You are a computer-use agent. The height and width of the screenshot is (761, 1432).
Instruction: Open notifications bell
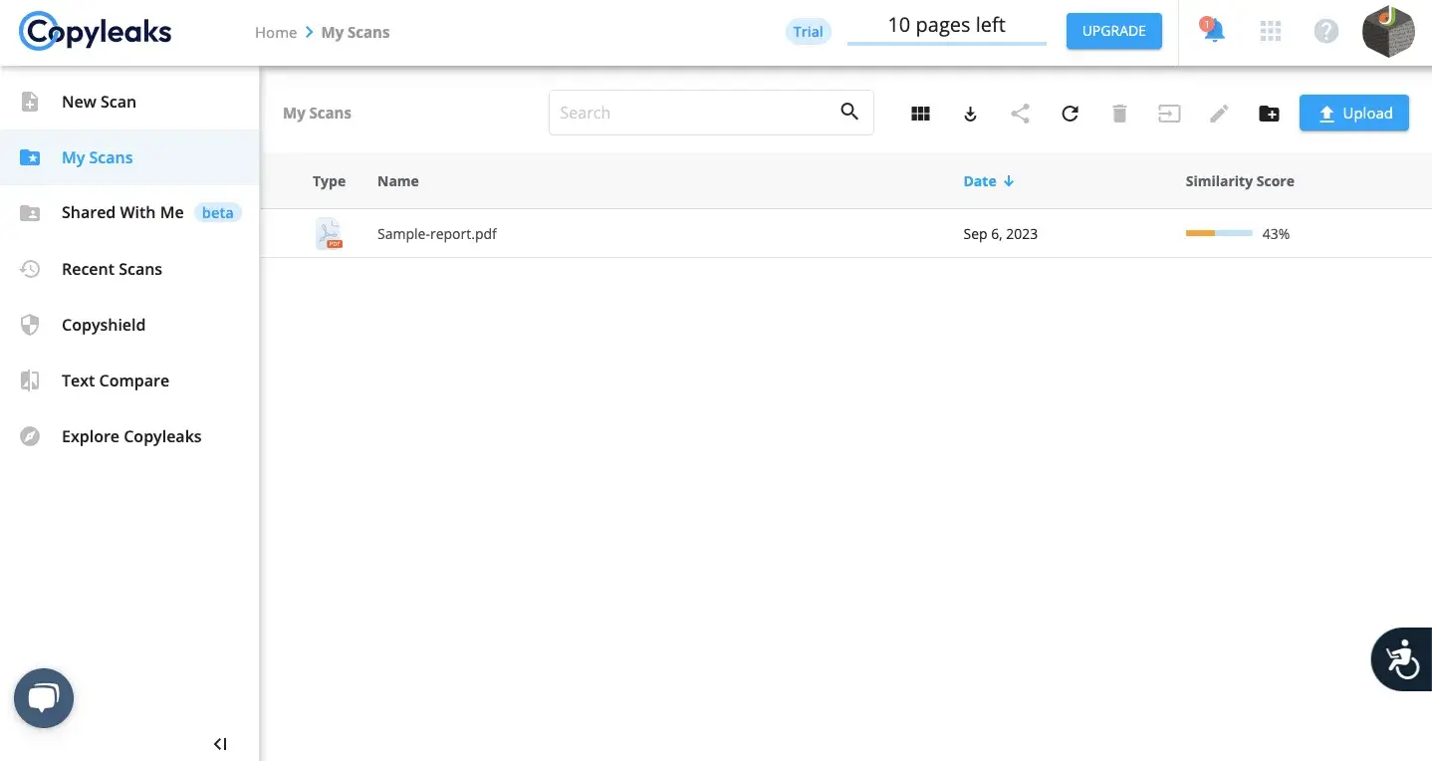[1211, 31]
